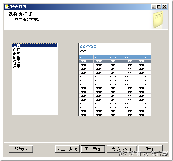Close the 报表向导 dialog

click(x=165, y=7)
